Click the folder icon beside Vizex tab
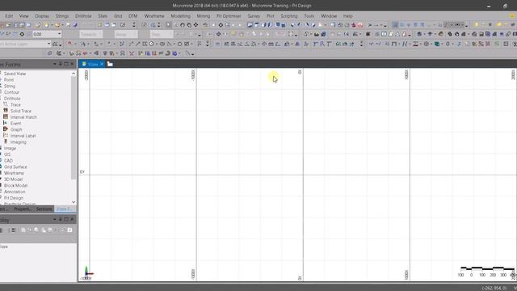The height and width of the screenshot is (291, 517). pos(110,64)
